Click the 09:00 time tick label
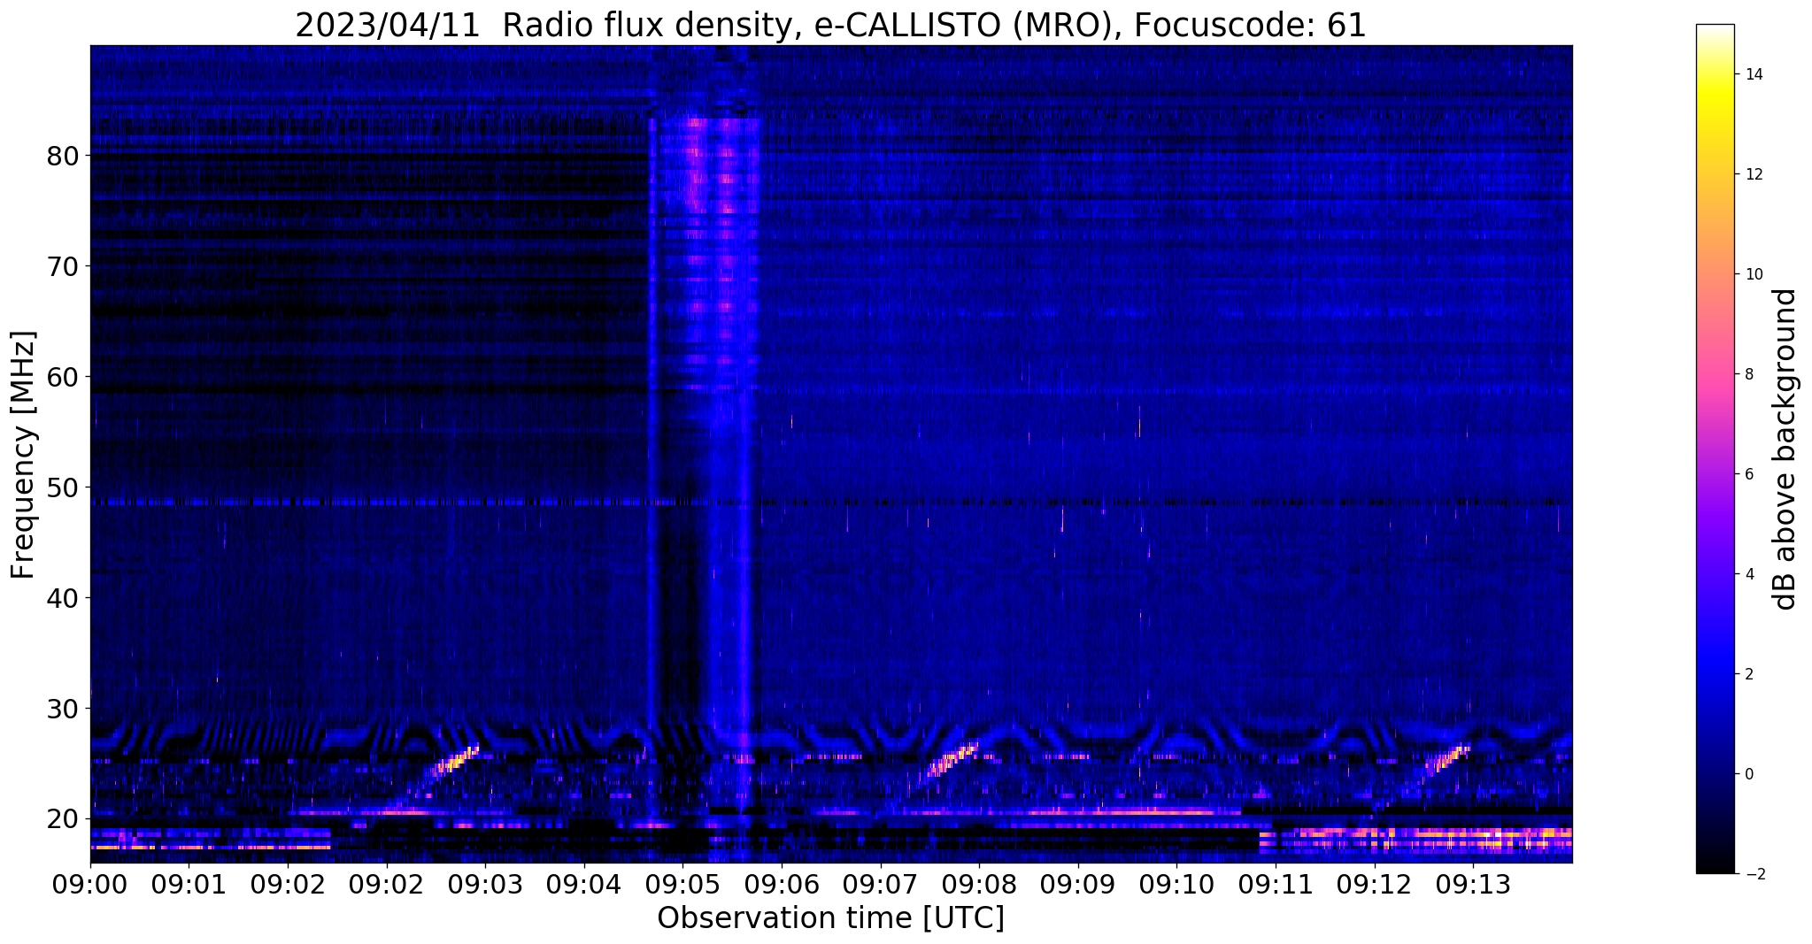Viewport: 1812px width, 944px height. coord(90,883)
